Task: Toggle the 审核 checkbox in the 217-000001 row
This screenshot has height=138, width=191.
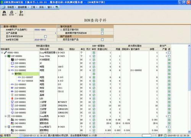Action: pyautogui.click(x=94, y=59)
